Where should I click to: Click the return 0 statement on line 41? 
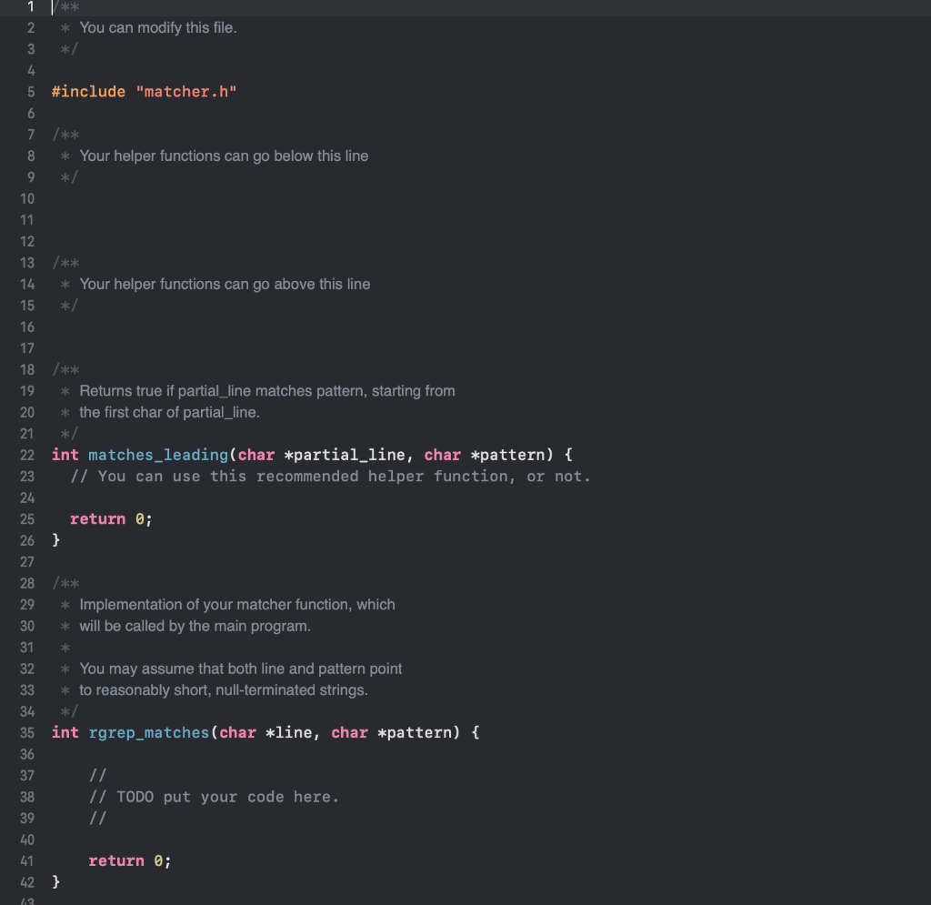[128, 860]
